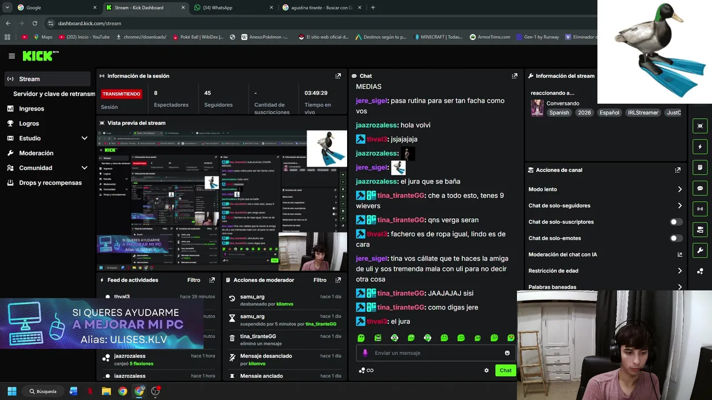Pop out the Feed de actividades panel
This screenshot has width=712, height=400.
pos(212,280)
